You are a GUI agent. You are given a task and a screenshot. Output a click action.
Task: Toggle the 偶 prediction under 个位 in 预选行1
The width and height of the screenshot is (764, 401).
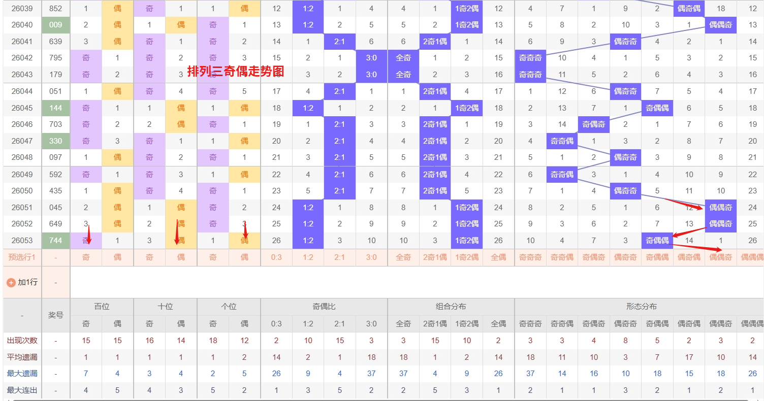[x=244, y=257]
